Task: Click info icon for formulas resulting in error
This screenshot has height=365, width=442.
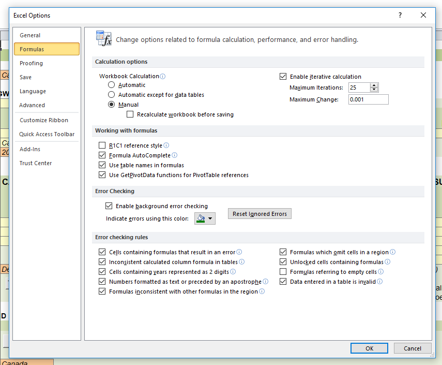Action: pos(239,252)
